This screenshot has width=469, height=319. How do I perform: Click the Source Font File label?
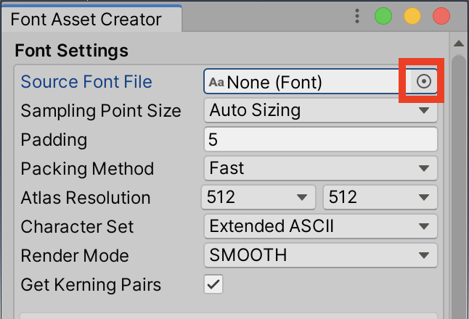click(86, 82)
